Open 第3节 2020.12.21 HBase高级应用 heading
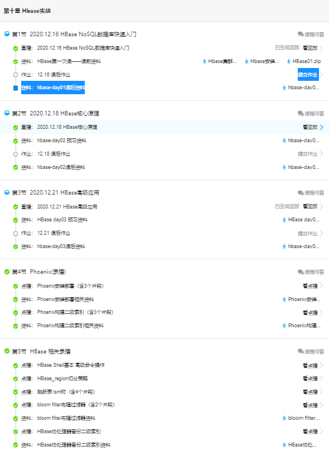The image size is (329, 456). point(56,192)
